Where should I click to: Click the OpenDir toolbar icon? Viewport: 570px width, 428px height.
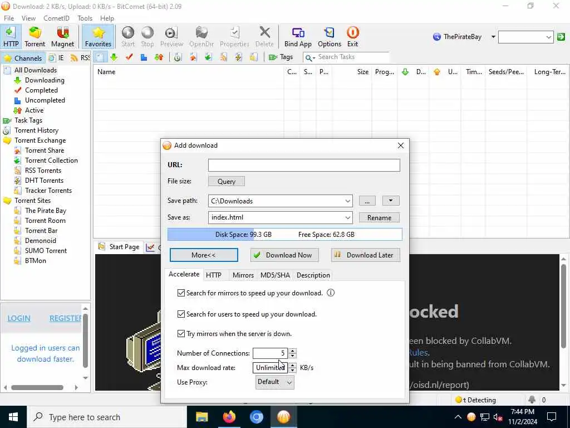click(202, 36)
